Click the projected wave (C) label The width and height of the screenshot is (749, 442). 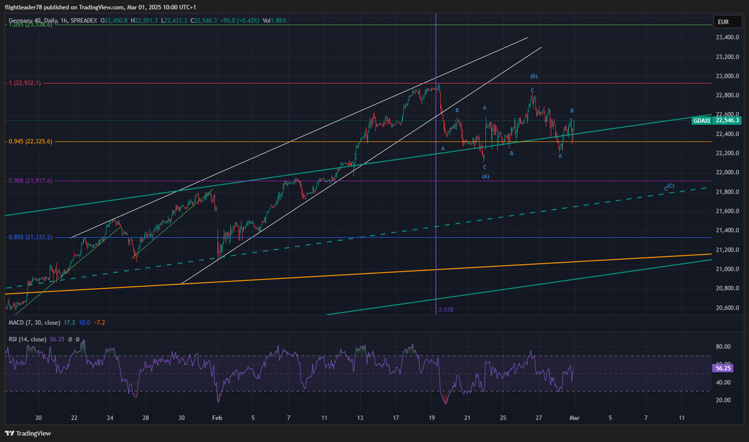coord(670,186)
